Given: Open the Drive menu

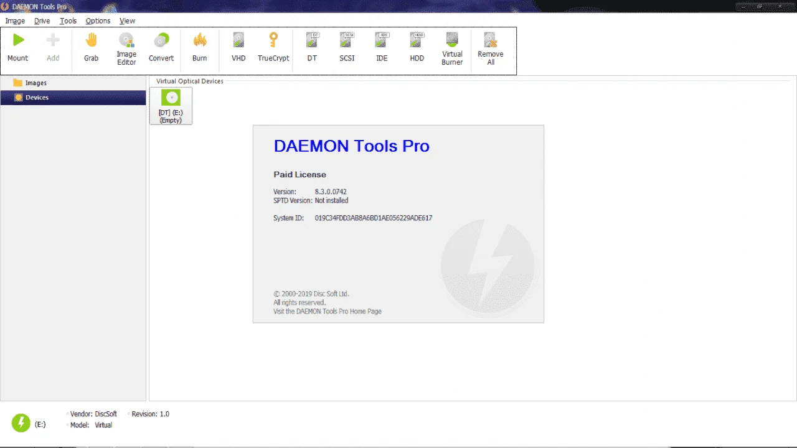Looking at the screenshot, I should 42,21.
